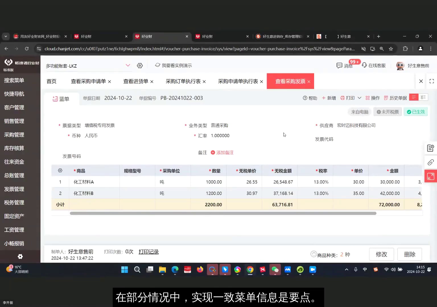View 历史单据 history records

click(x=398, y=98)
